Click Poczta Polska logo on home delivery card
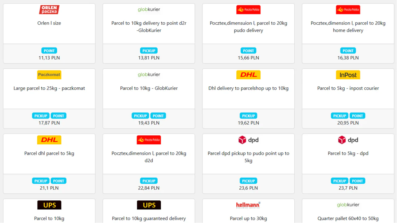Viewport: 397px width, 223px height. pos(348,10)
